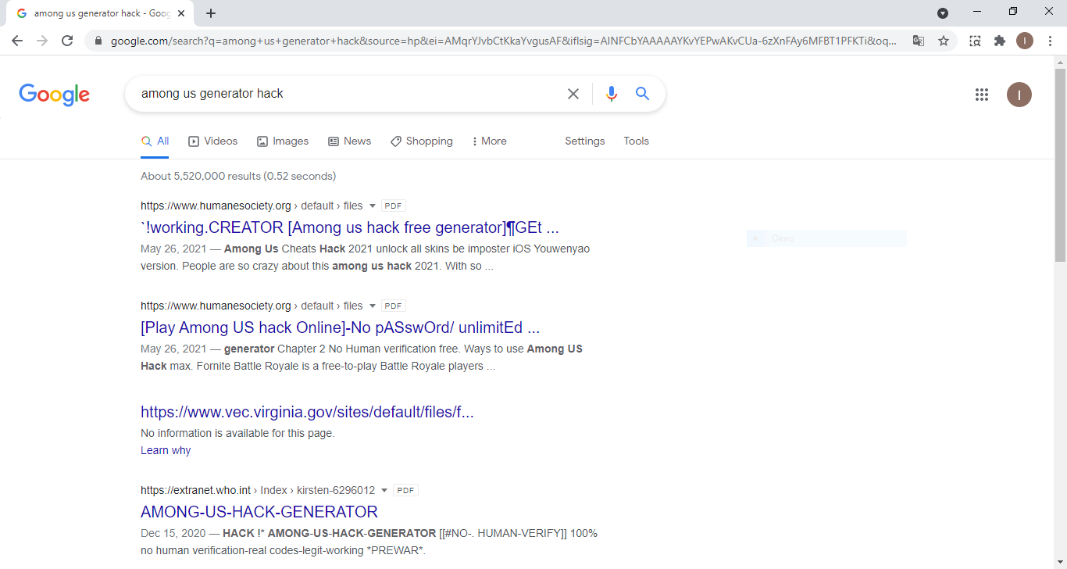The image size is (1067, 569).
Task: Expand dropdown arrow of second humanesociety result
Action: 373,306
